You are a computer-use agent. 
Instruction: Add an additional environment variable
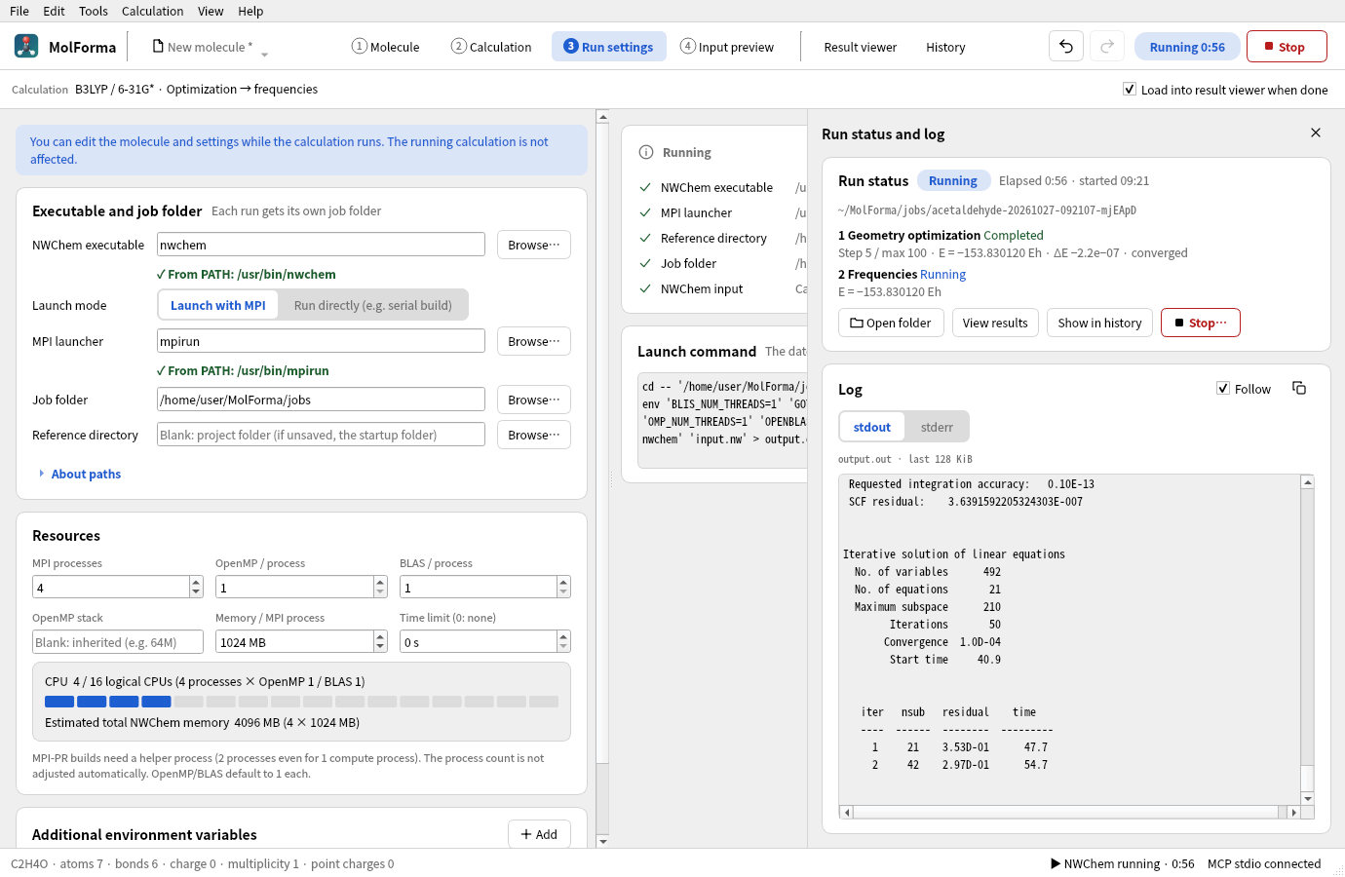pyautogui.click(x=539, y=834)
